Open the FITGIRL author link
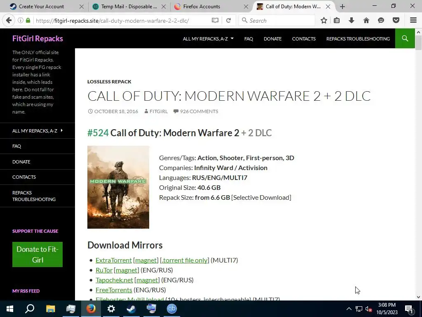 click(159, 111)
